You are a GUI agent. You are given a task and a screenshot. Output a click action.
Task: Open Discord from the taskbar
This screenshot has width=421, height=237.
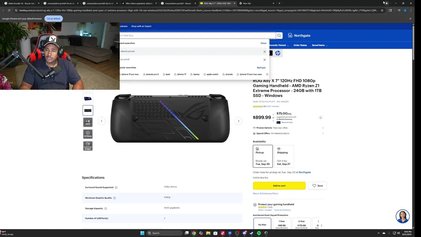[244, 233]
